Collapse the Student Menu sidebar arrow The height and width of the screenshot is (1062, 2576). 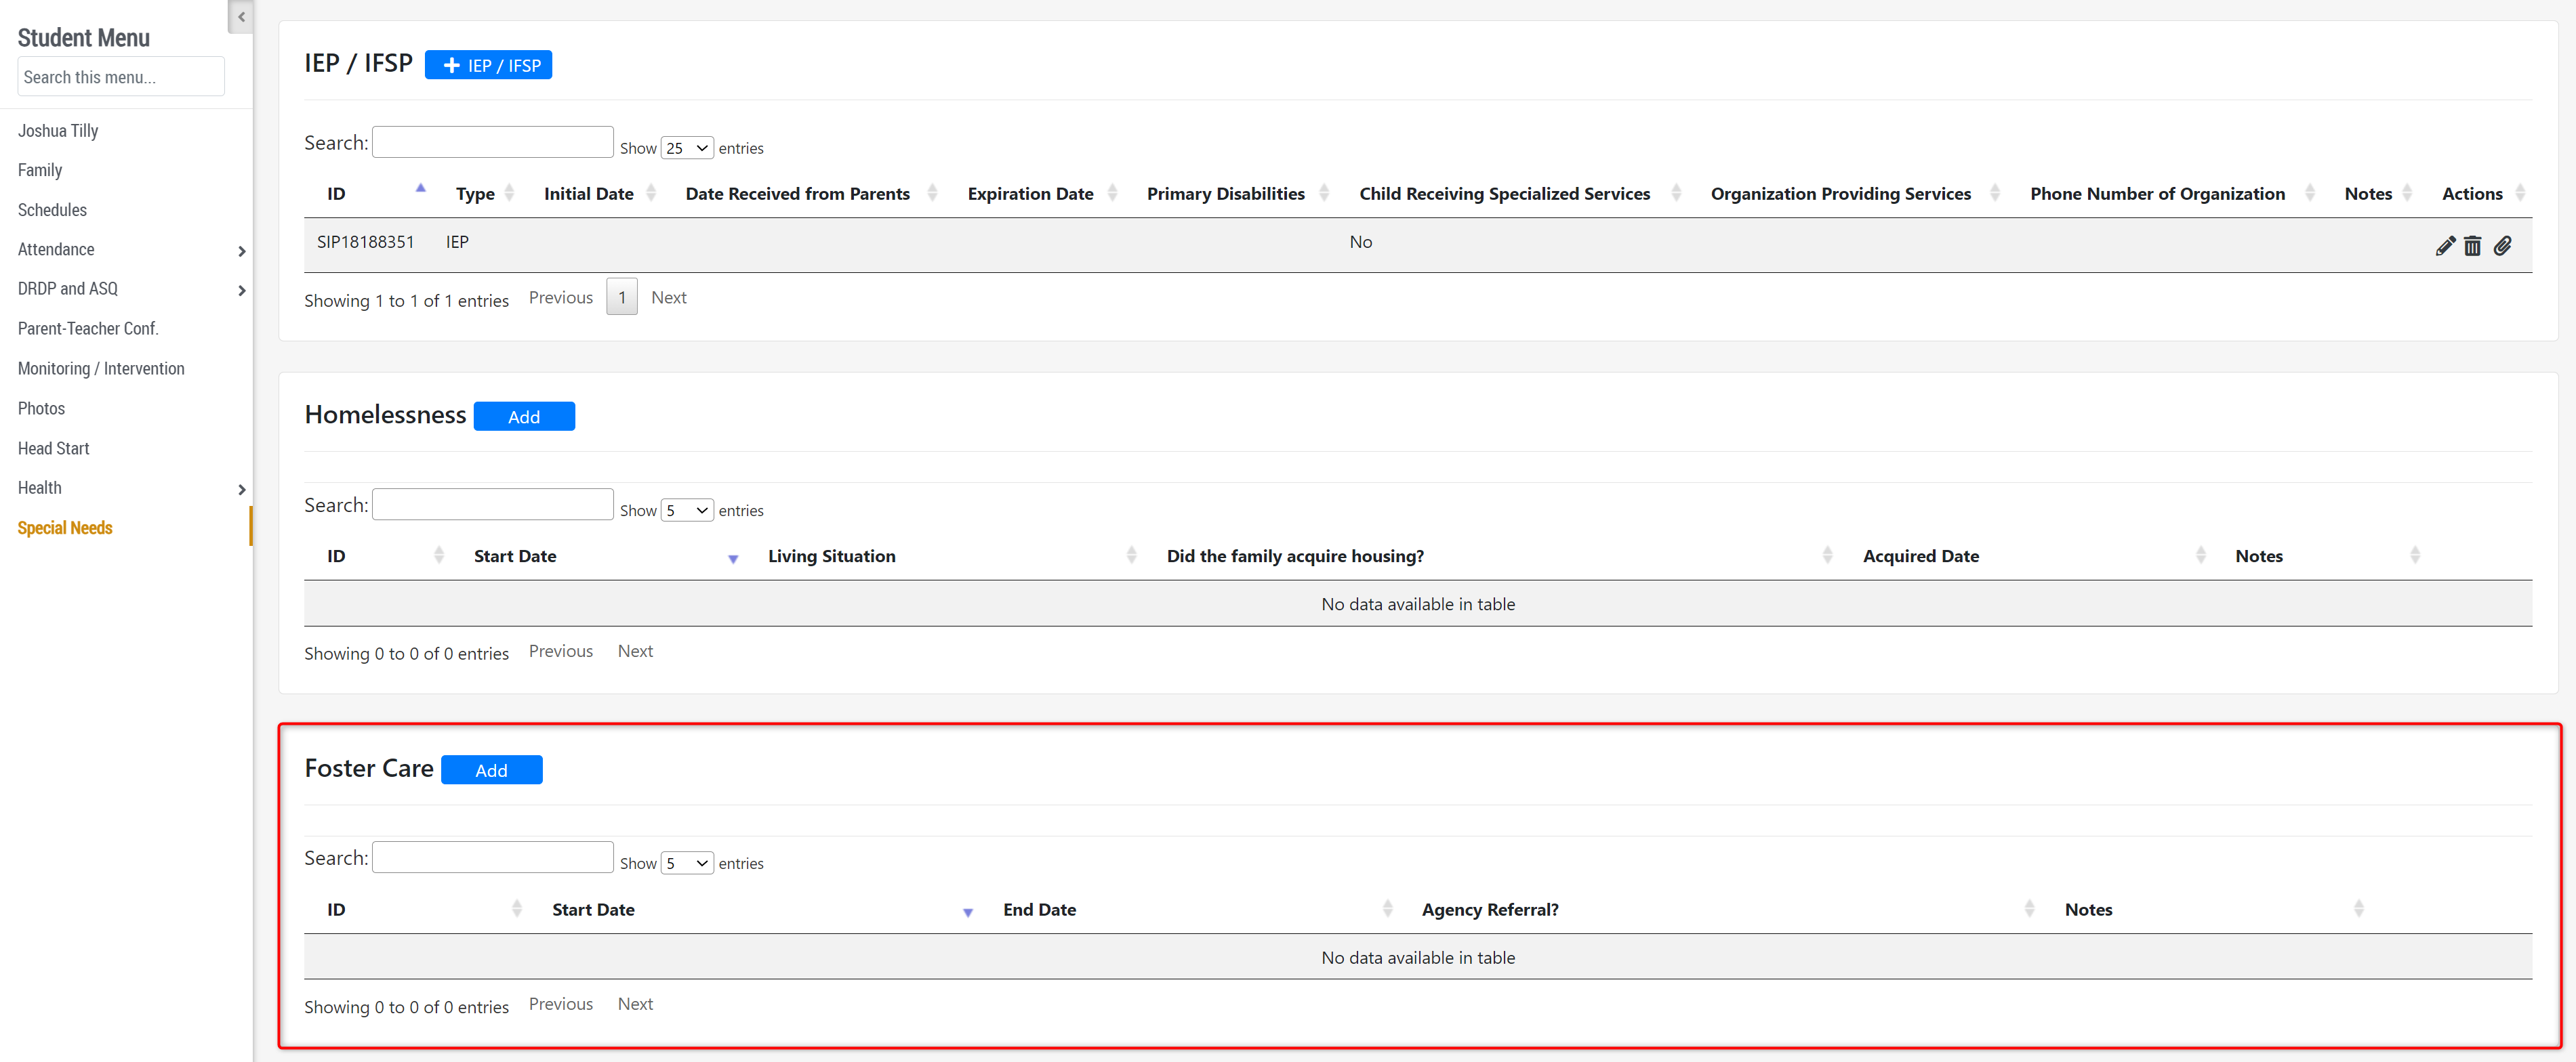click(x=241, y=17)
